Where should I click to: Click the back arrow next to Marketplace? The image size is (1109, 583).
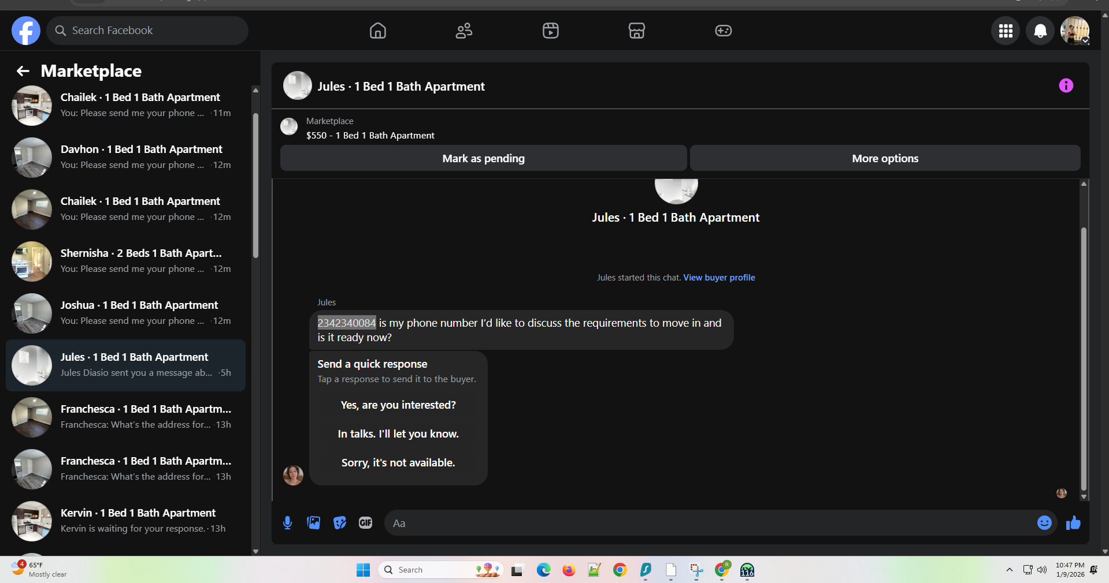click(23, 71)
